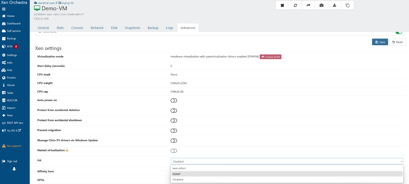409x184 pixels.
Task: Edit Start delay value 0
Action: 171,66
